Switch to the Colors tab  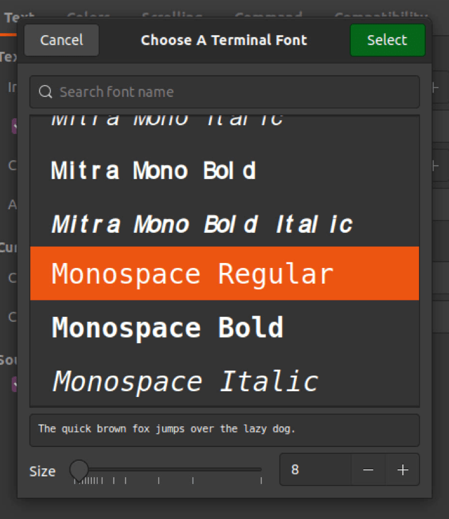[88, 17]
